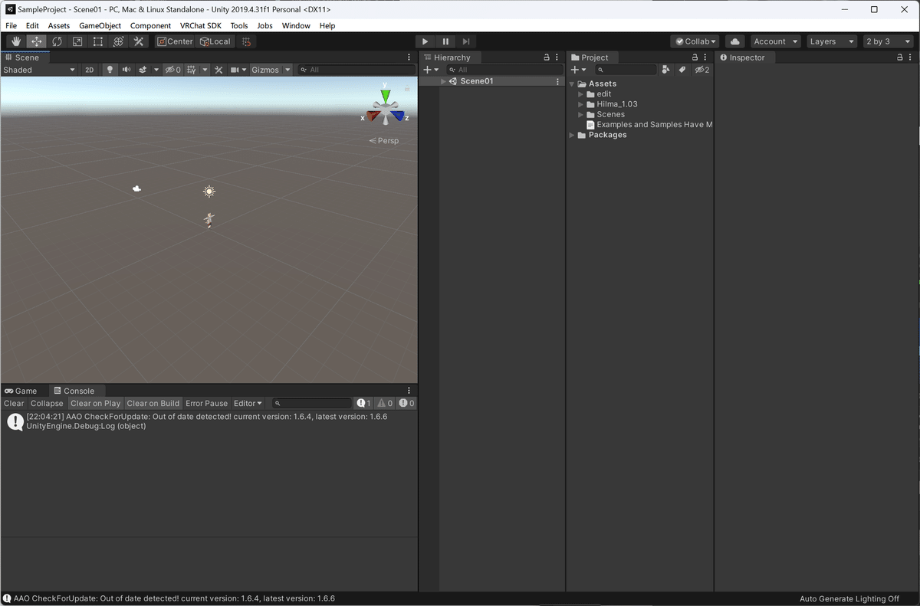Open the grid axis dropdown arrow
The image size is (920, 606).
(x=204, y=70)
